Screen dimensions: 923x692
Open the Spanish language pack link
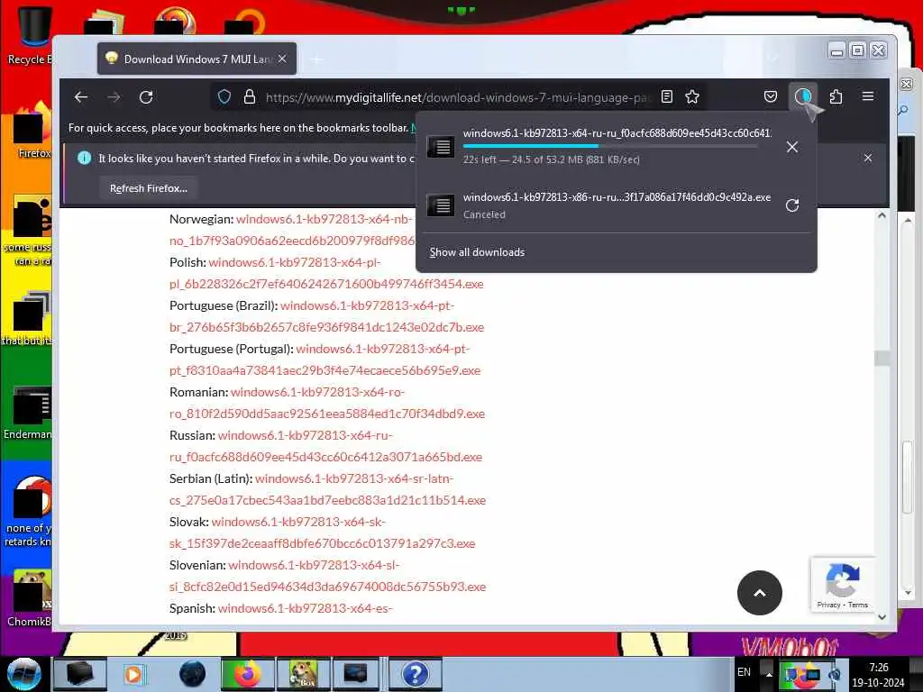pos(305,608)
